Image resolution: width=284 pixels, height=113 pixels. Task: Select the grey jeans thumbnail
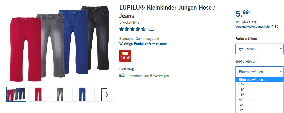pos(60,94)
